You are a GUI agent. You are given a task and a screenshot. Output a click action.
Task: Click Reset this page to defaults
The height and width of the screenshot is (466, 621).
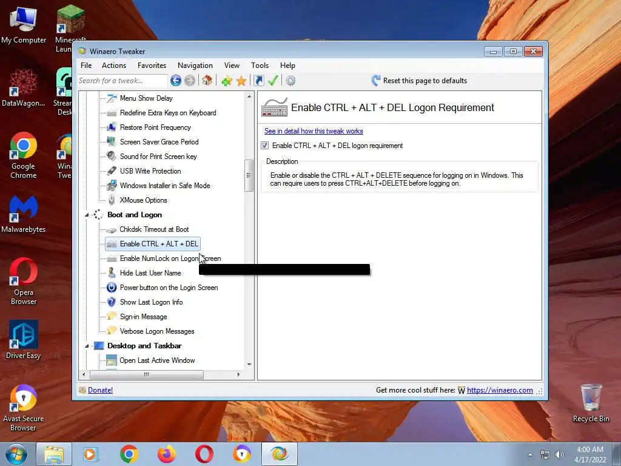click(420, 81)
